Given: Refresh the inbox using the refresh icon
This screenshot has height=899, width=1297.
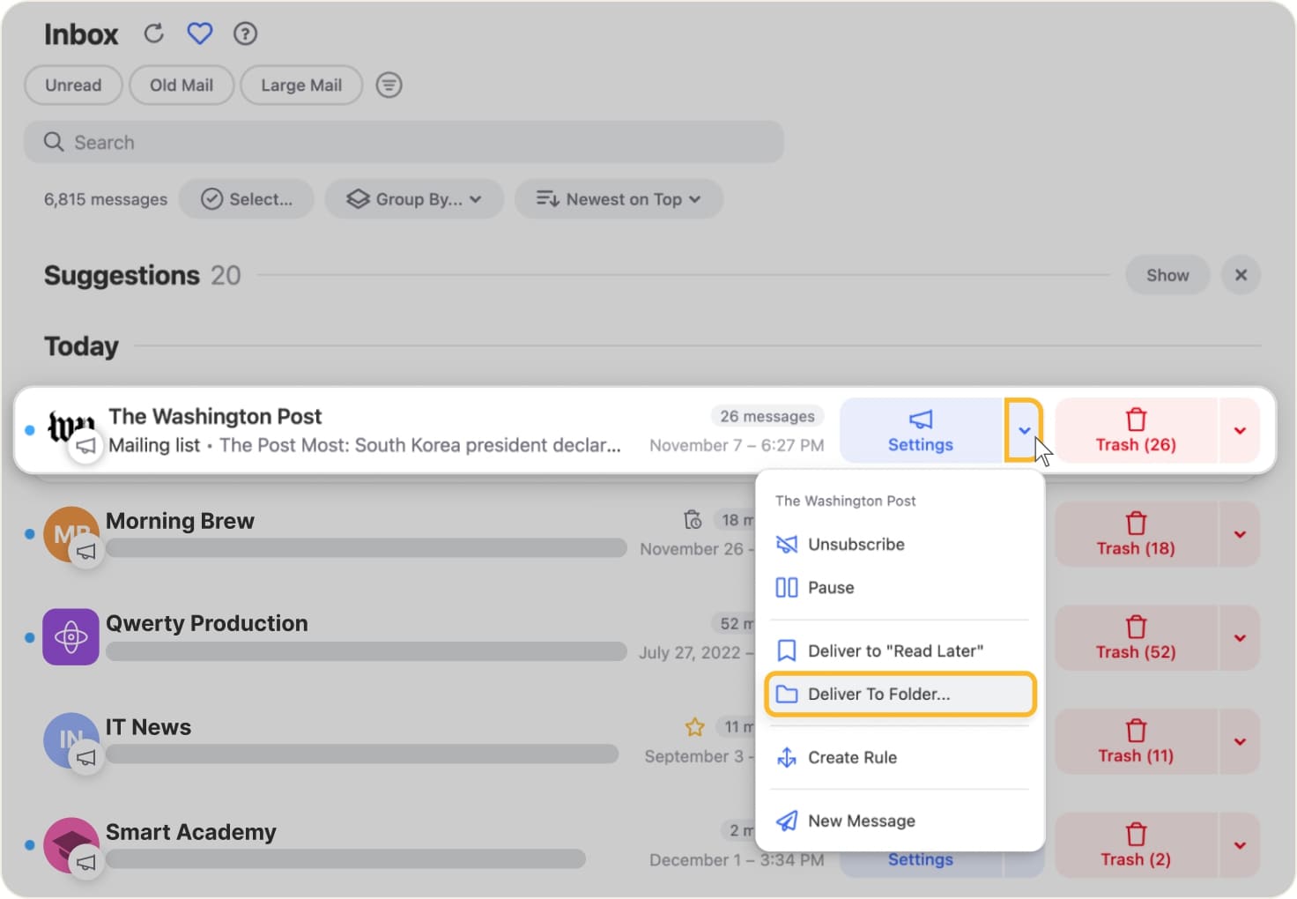Looking at the screenshot, I should click(x=153, y=33).
